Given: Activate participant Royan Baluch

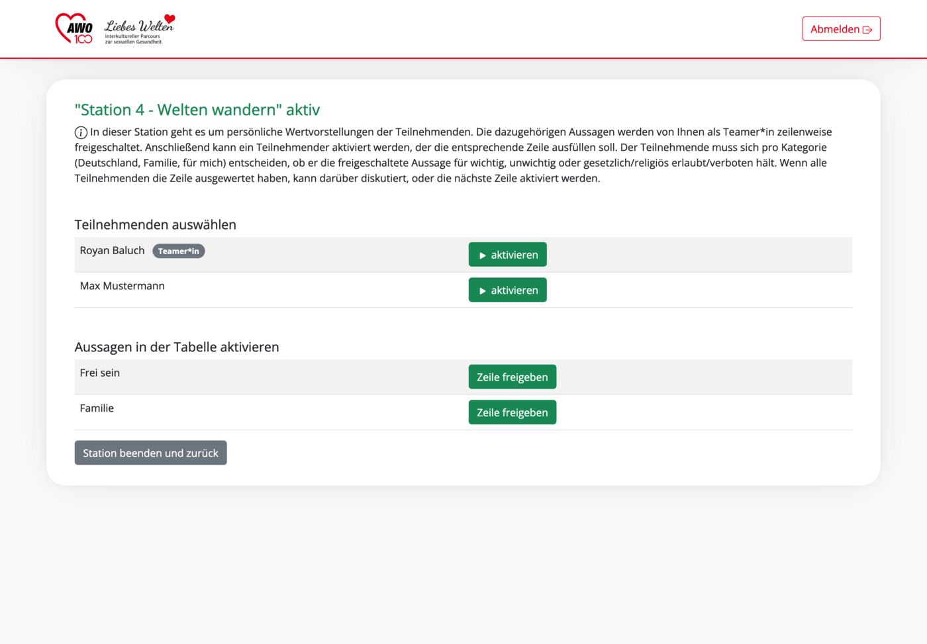Looking at the screenshot, I should point(507,255).
